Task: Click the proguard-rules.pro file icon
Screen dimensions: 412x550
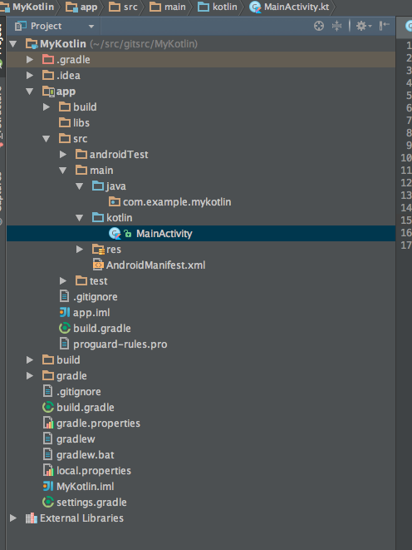Action: (65, 344)
